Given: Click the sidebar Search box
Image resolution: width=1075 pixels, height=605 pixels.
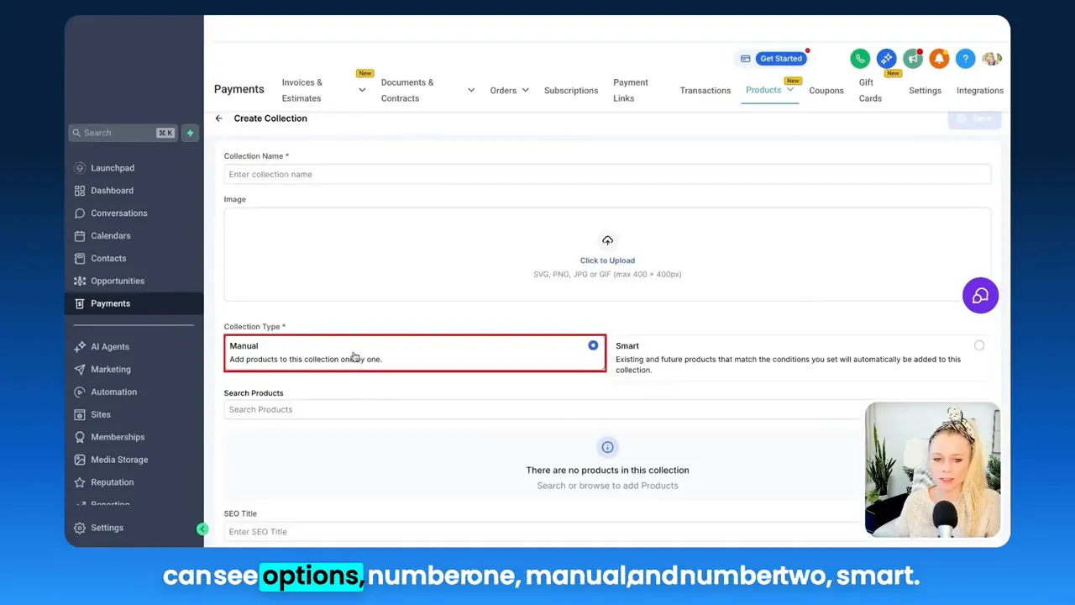Looking at the screenshot, I should (123, 133).
